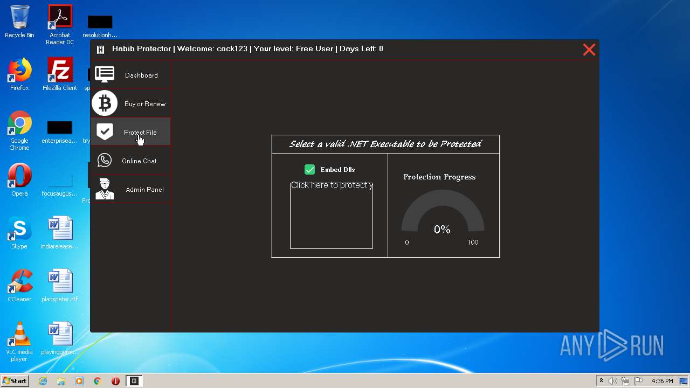This screenshot has height=388, width=690.
Task: Open Google Chrome desktop shortcut
Action: [19, 131]
